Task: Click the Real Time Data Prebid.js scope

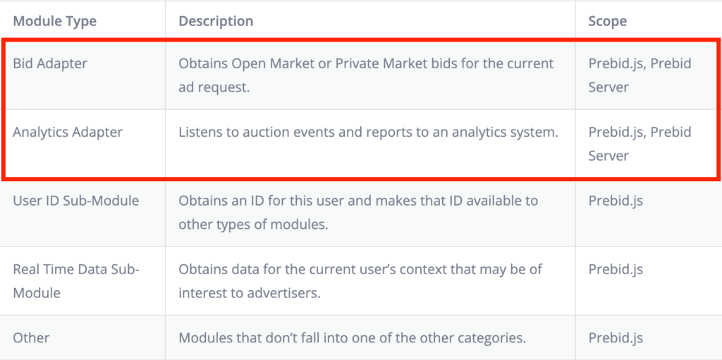Action: (x=616, y=270)
